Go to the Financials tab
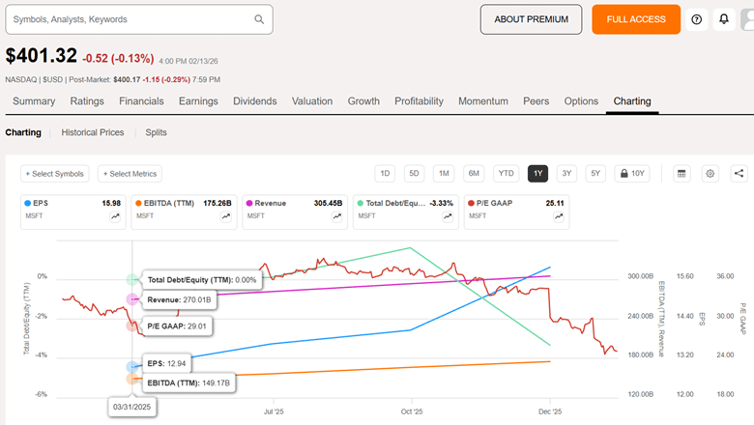Viewport: 754px width, 425px height. [x=141, y=101]
